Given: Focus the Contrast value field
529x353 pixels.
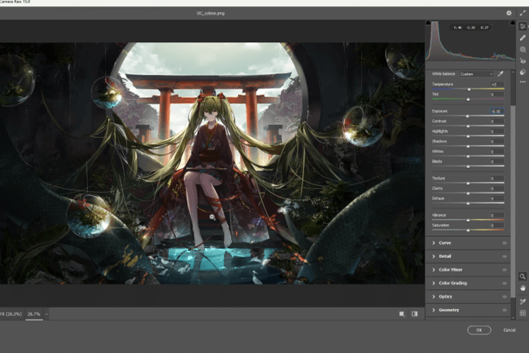Looking at the screenshot, I should [497, 121].
